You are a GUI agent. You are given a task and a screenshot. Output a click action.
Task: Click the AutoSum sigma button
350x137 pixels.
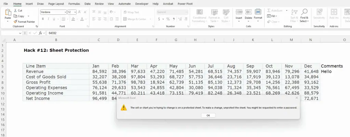click(x=274, y=11)
